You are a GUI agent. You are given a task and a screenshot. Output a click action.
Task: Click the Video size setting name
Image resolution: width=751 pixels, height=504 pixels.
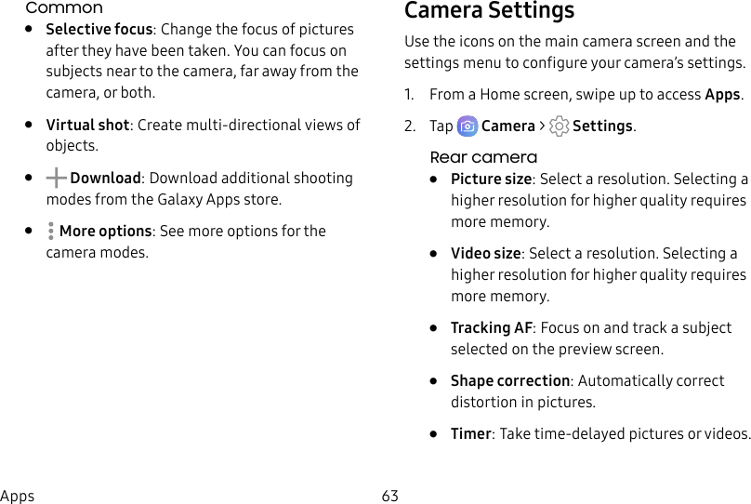click(x=486, y=254)
